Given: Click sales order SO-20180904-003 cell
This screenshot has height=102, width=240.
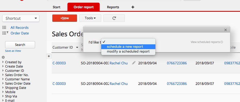Looking at the screenshot, I should 95,63.
